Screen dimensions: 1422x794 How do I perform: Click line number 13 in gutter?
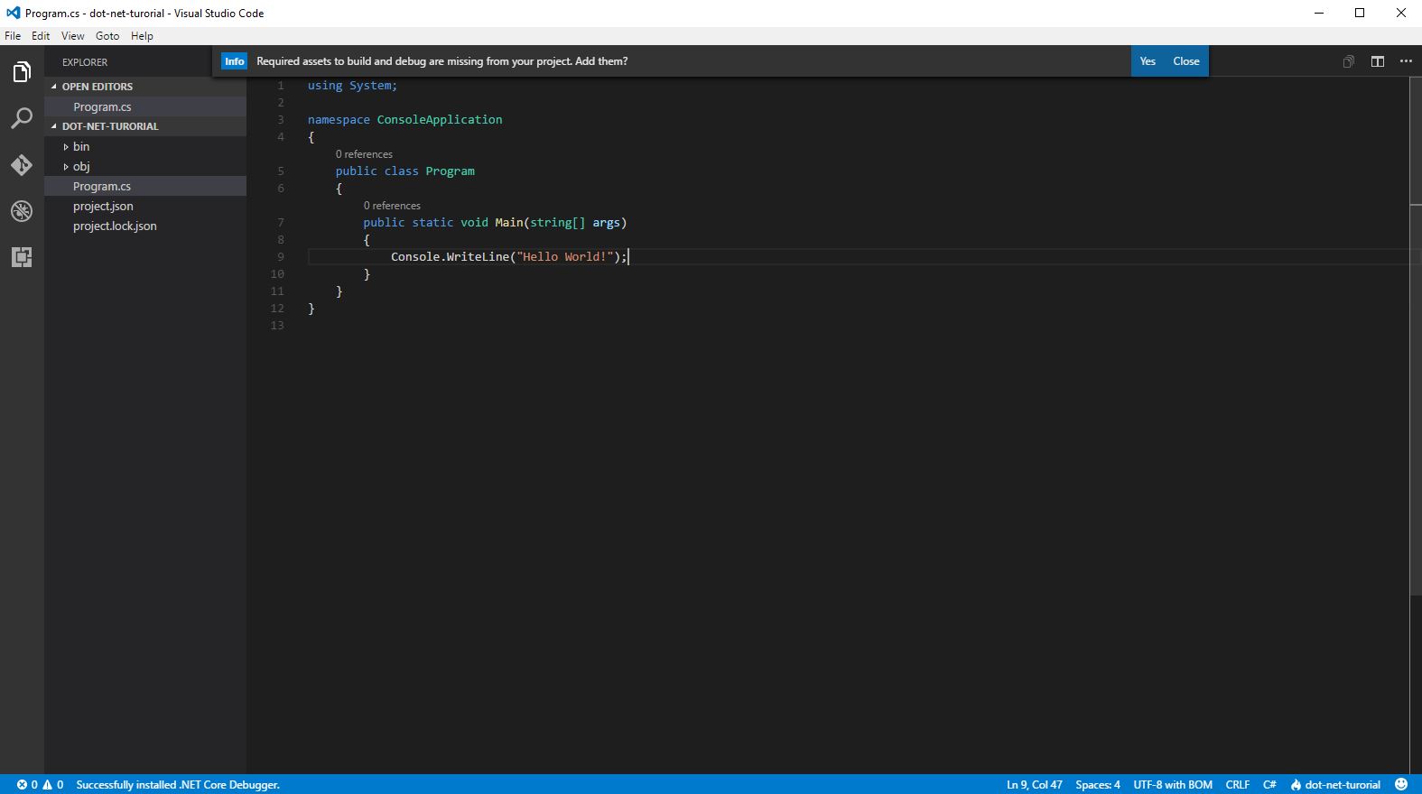tap(277, 326)
